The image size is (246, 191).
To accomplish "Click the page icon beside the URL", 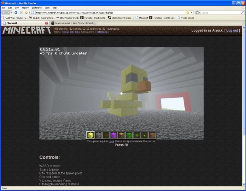I will click(x=32, y=13).
